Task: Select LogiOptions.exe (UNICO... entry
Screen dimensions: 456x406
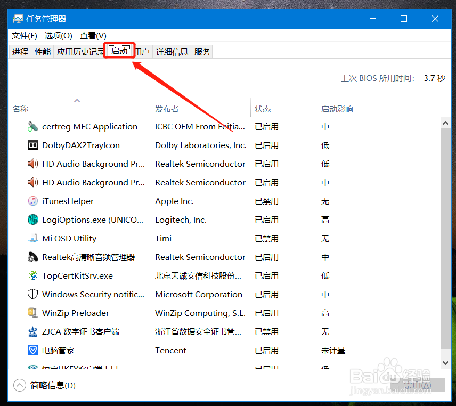Action: (93, 220)
